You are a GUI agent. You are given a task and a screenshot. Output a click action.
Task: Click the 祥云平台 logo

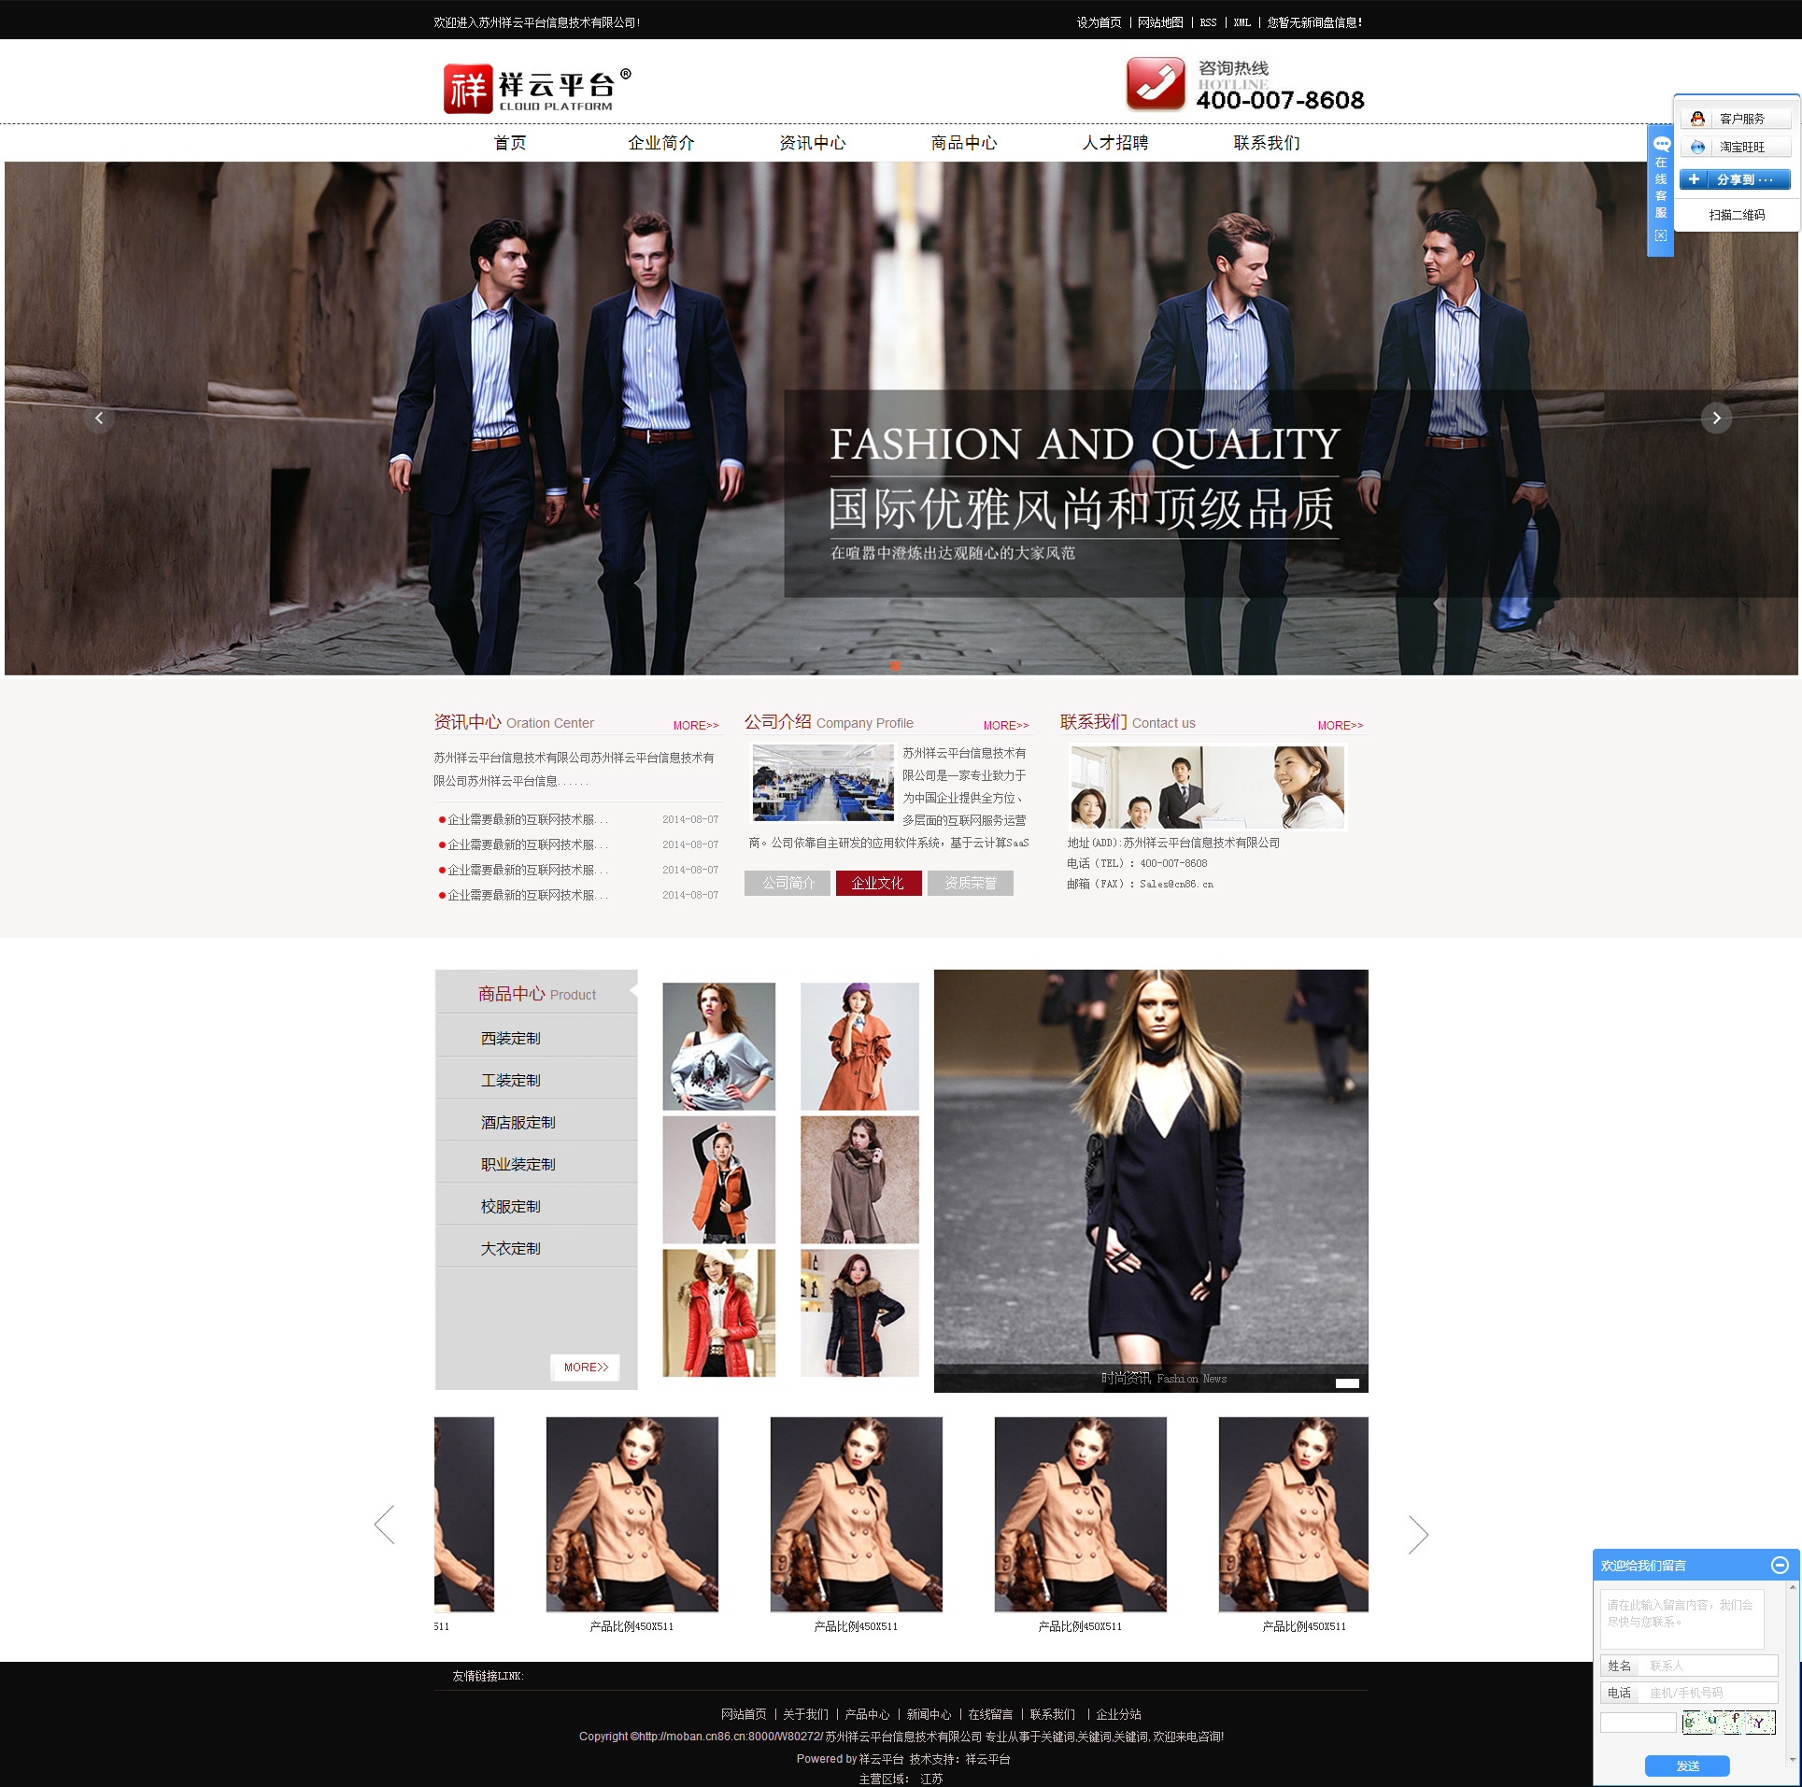point(536,89)
